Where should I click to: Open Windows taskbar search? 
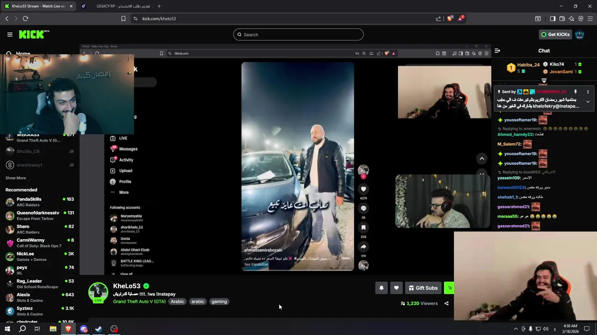[x=22, y=329]
